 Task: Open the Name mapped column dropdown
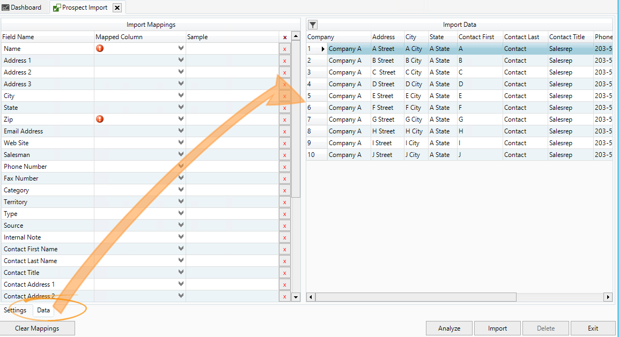pos(181,48)
